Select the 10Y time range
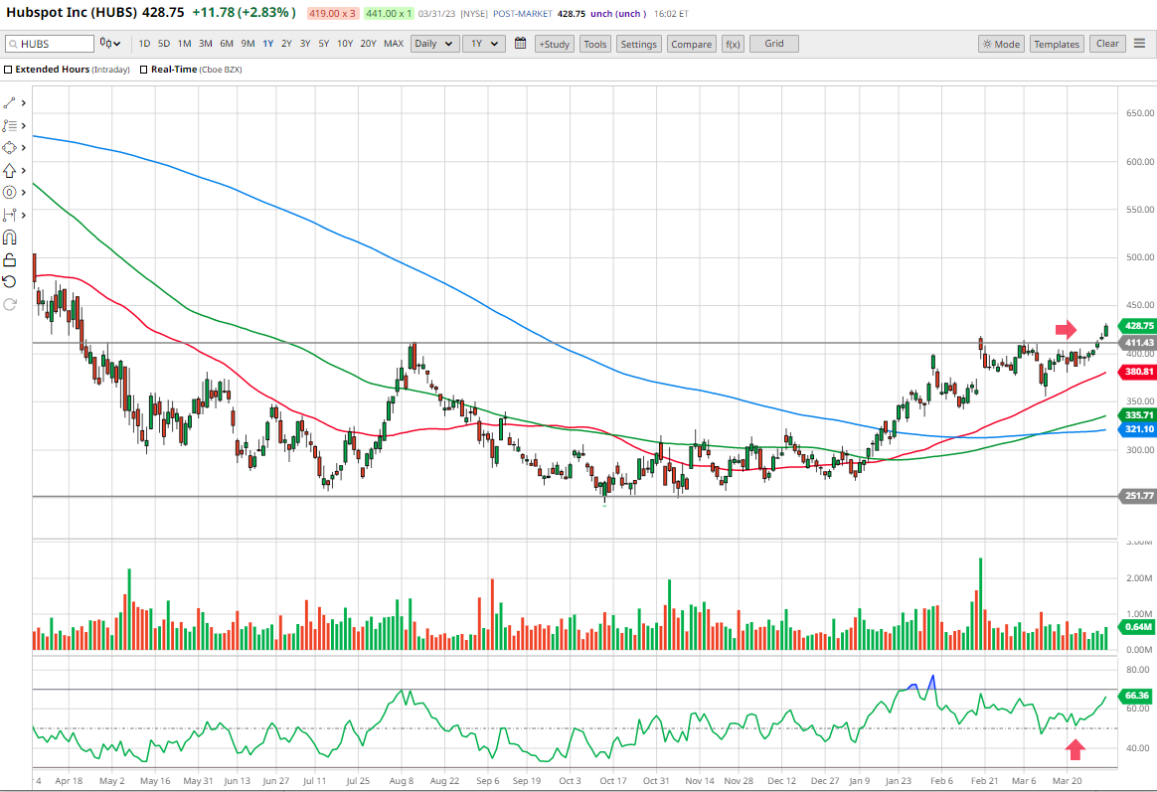The image size is (1157, 792). 345,44
